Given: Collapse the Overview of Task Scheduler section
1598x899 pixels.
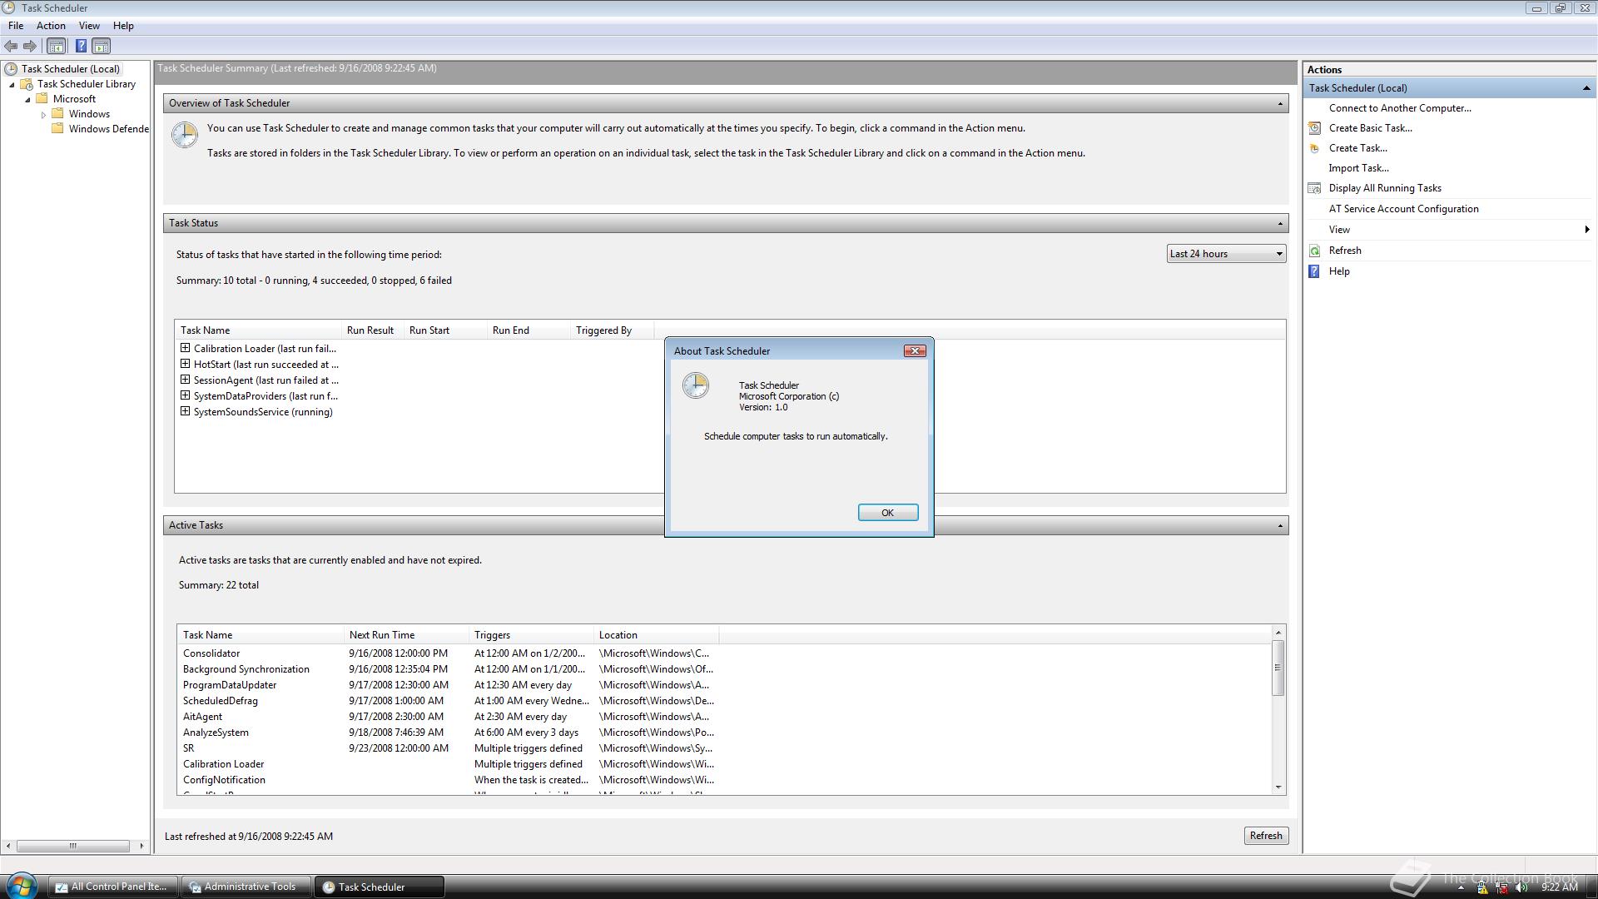Looking at the screenshot, I should click(1280, 104).
